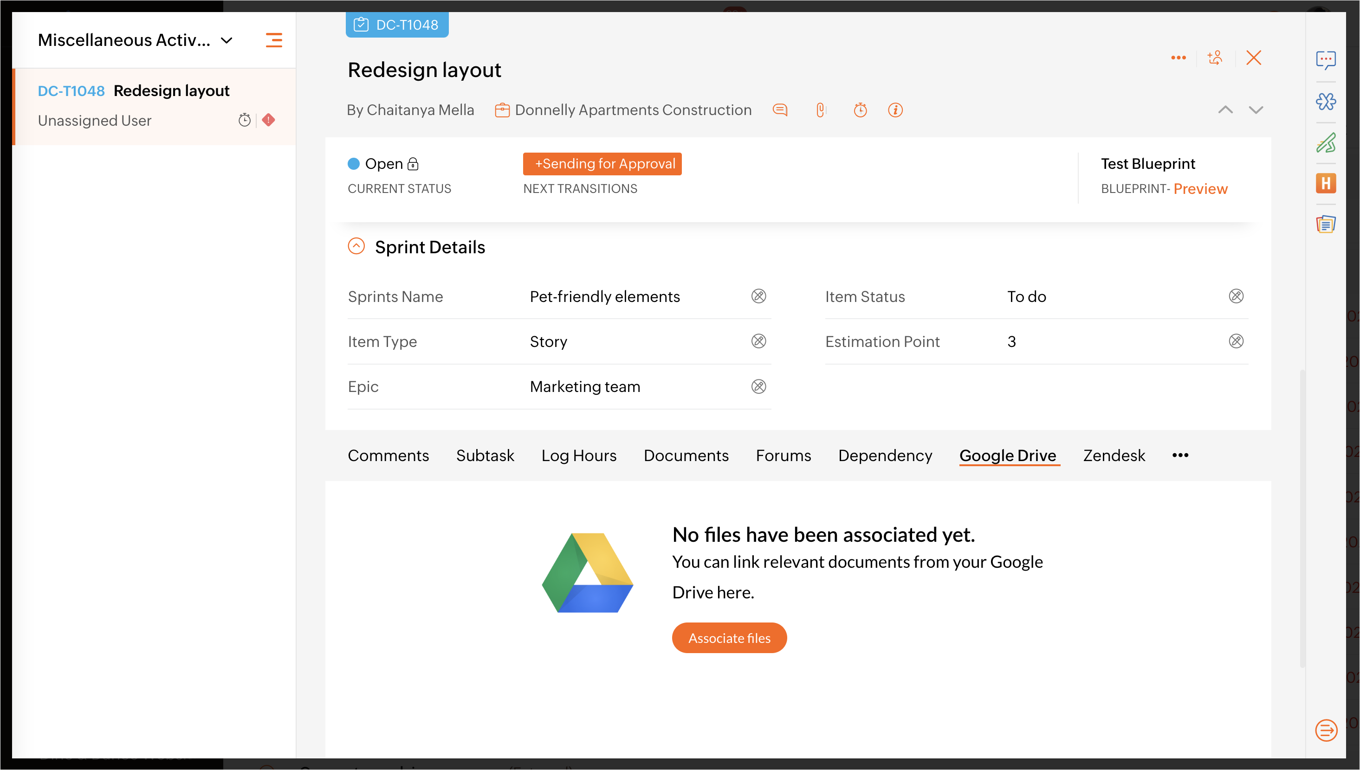Viewport: 1360px width, 770px height.
Task: Clear the Sprints Name field value
Action: point(758,296)
